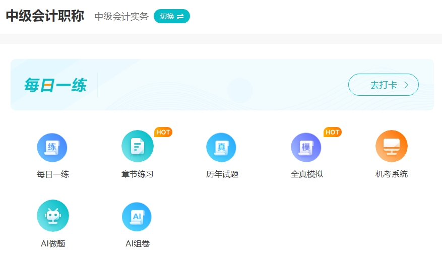Click the 中级会计职称 page title
Image resolution: width=442 pixels, height=255 pixels.
click(45, 16)
